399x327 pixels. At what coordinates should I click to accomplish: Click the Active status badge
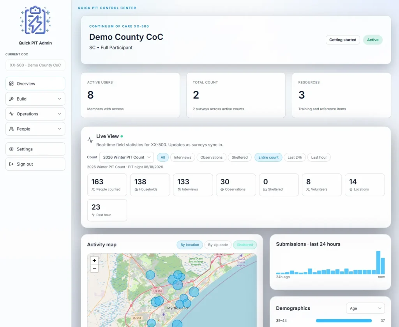tap(373, 40)
